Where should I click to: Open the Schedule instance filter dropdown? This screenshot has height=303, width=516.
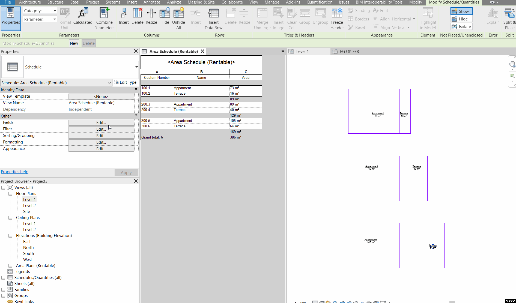point(109,83)
